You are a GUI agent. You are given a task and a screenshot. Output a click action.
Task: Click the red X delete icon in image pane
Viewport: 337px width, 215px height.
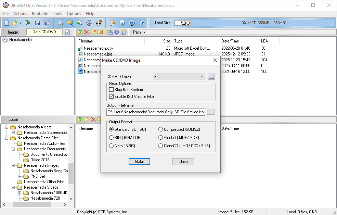click(87, 32)
